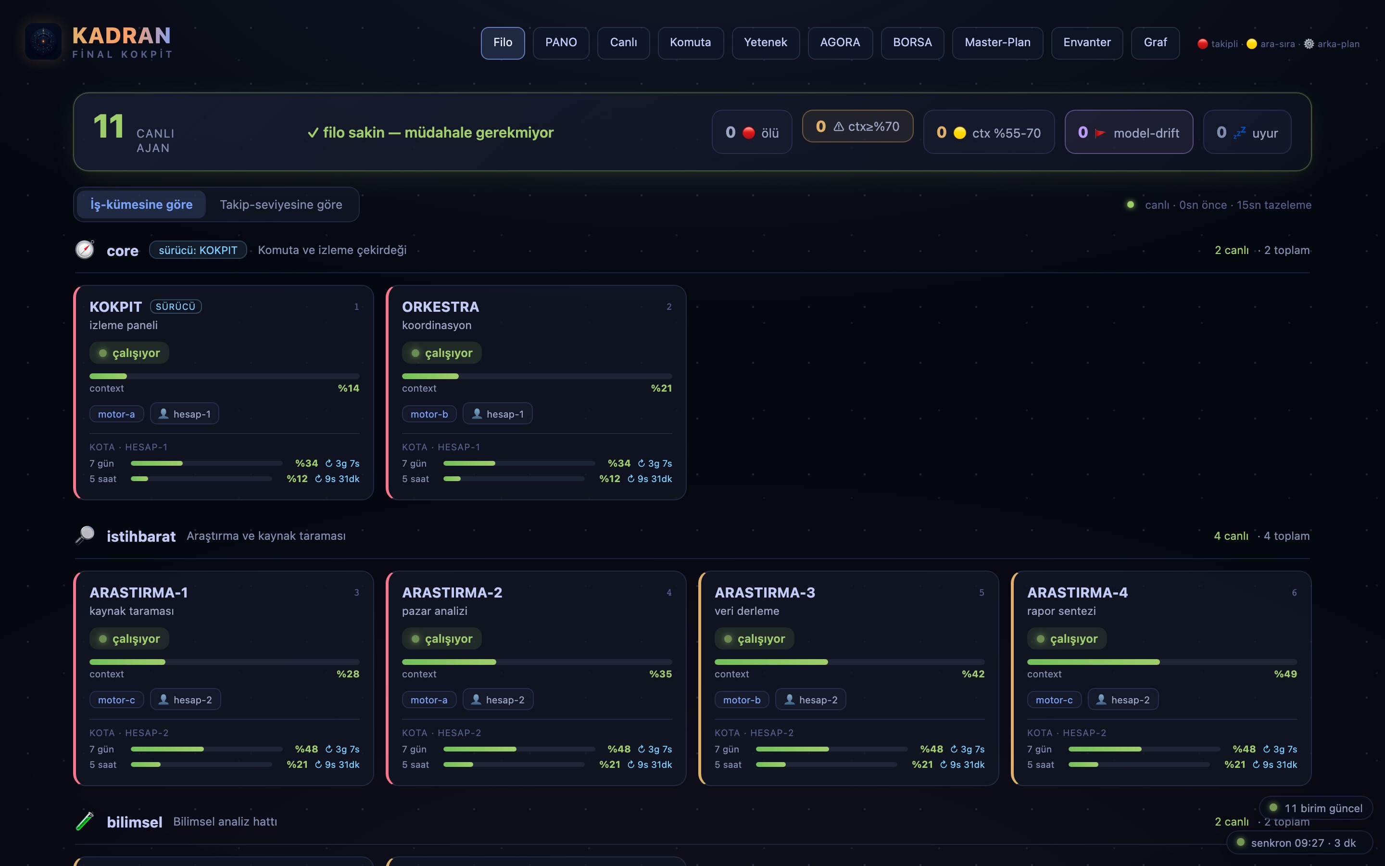Open the ARASTIRMA-1 agent card title
Image resolution: width=1385 pixels, height=866 pixels.
tap(138, 592)
